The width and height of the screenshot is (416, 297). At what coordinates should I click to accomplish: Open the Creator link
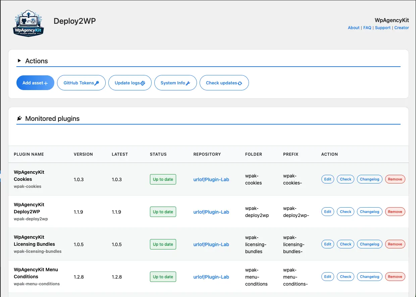click(402, 28)
